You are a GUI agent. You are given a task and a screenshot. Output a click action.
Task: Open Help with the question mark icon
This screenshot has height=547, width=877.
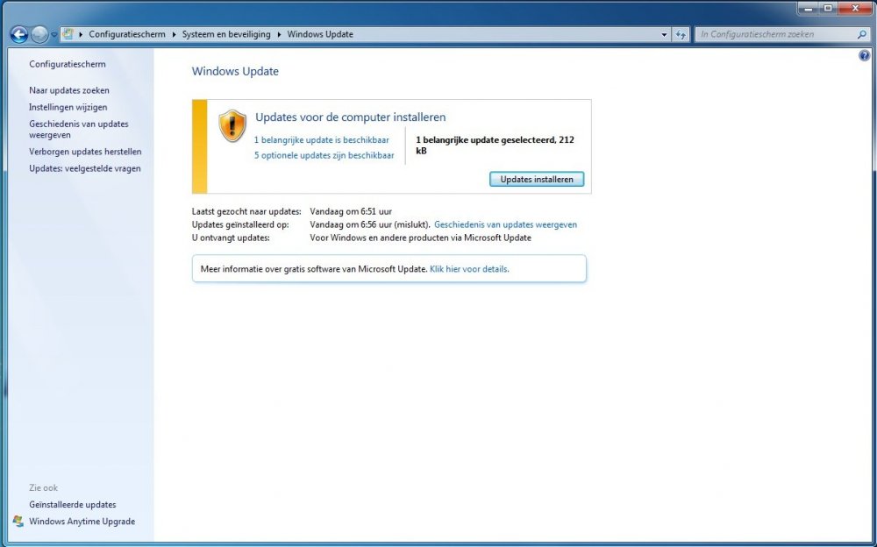coord(864,55)
